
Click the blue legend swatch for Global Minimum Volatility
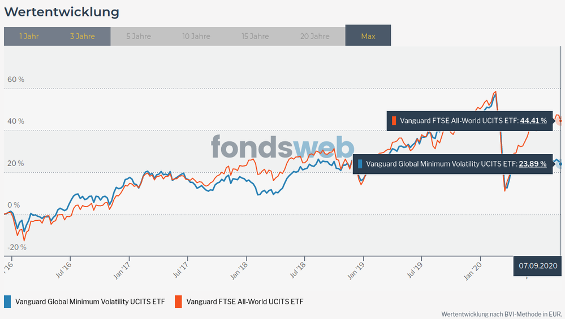tap(8, 301)
